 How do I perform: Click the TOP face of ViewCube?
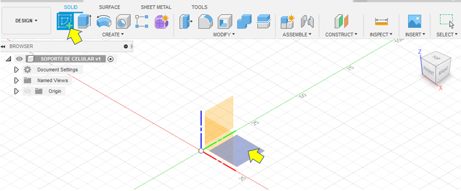pos(436,58)
